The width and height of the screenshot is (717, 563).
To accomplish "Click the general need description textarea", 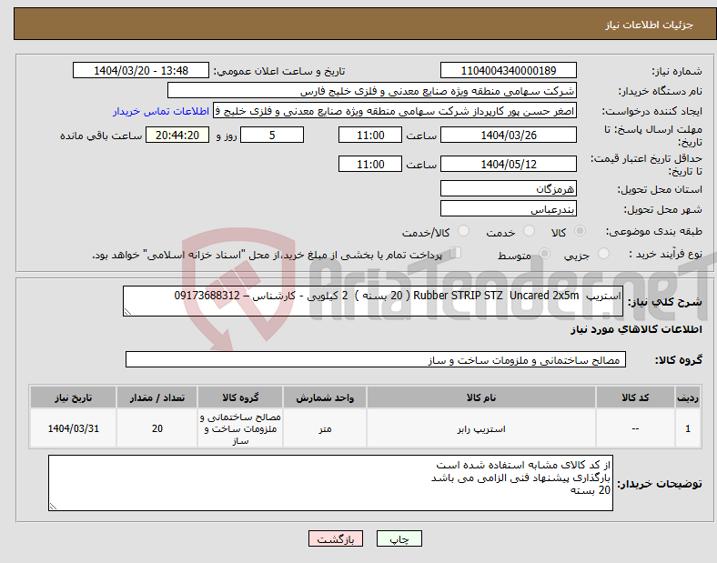I will tap(373, 301).
